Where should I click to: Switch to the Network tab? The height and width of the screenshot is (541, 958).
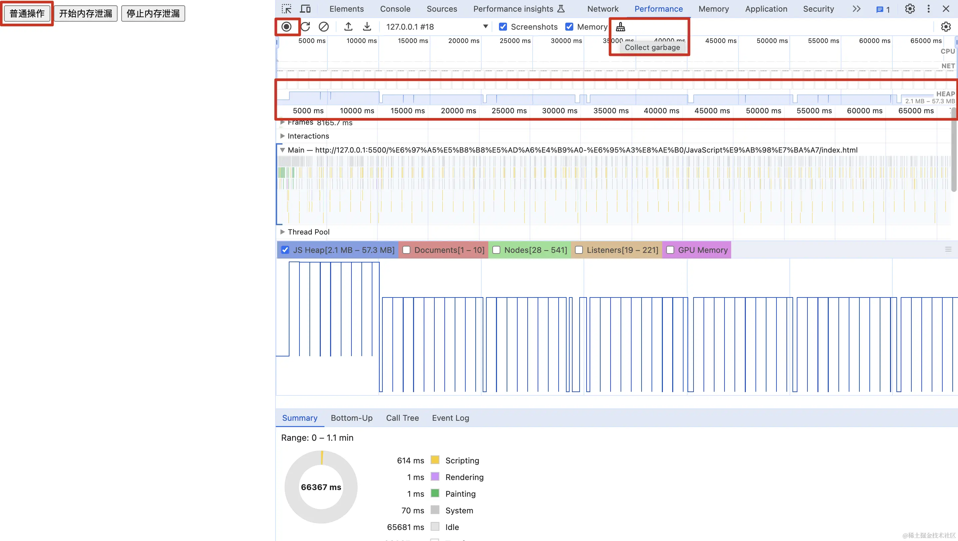[603, 9]
